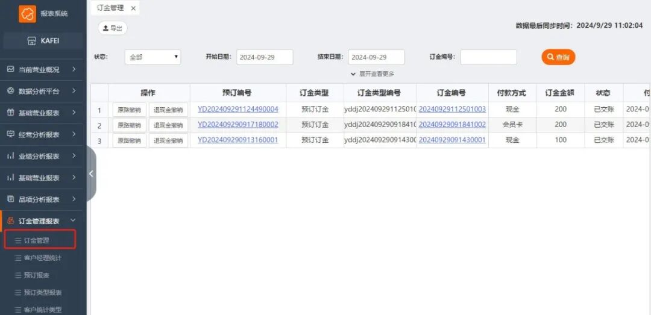Click the 订金编号 input field

pos(489,57)
